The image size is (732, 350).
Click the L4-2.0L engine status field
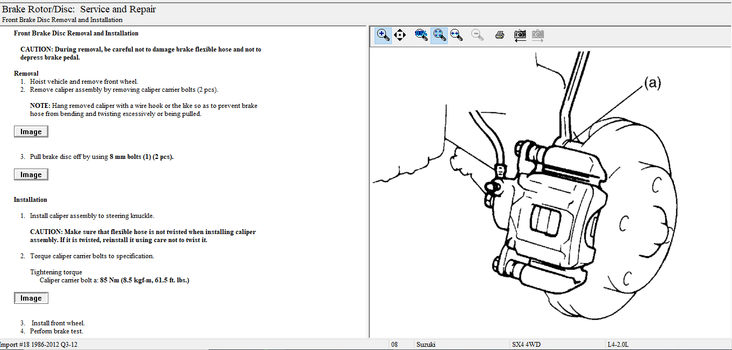(x=618, y=345)
